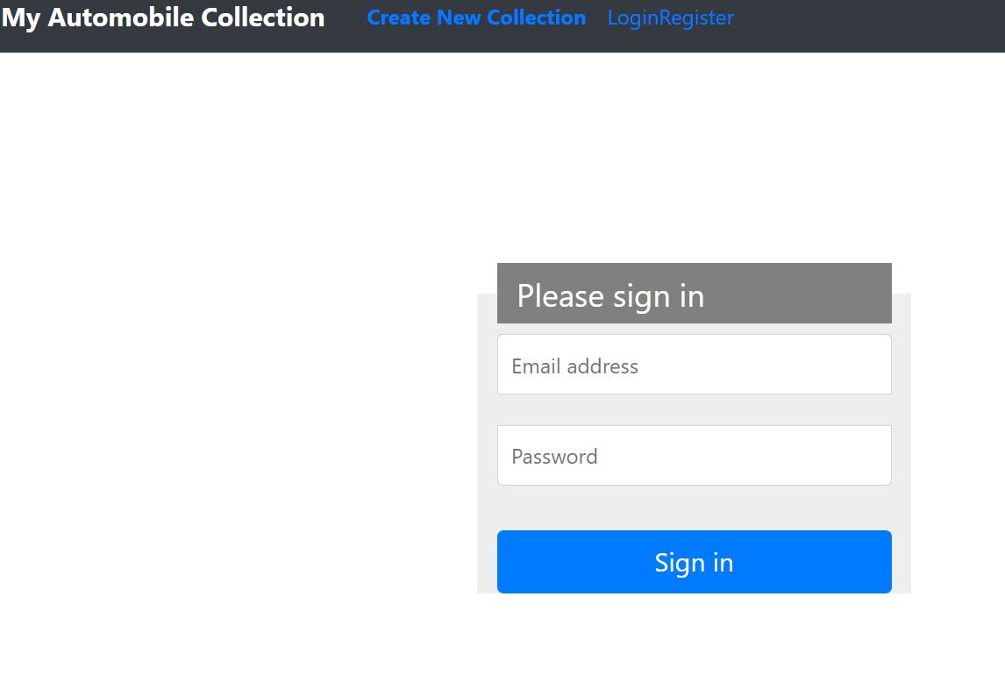Click the Sign in label on button
Image resolution: width=1005 pixels, height=696 pixels.
point(694,563)
